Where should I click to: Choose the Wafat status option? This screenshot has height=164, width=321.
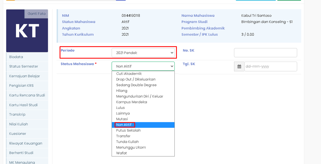(122, 153)
